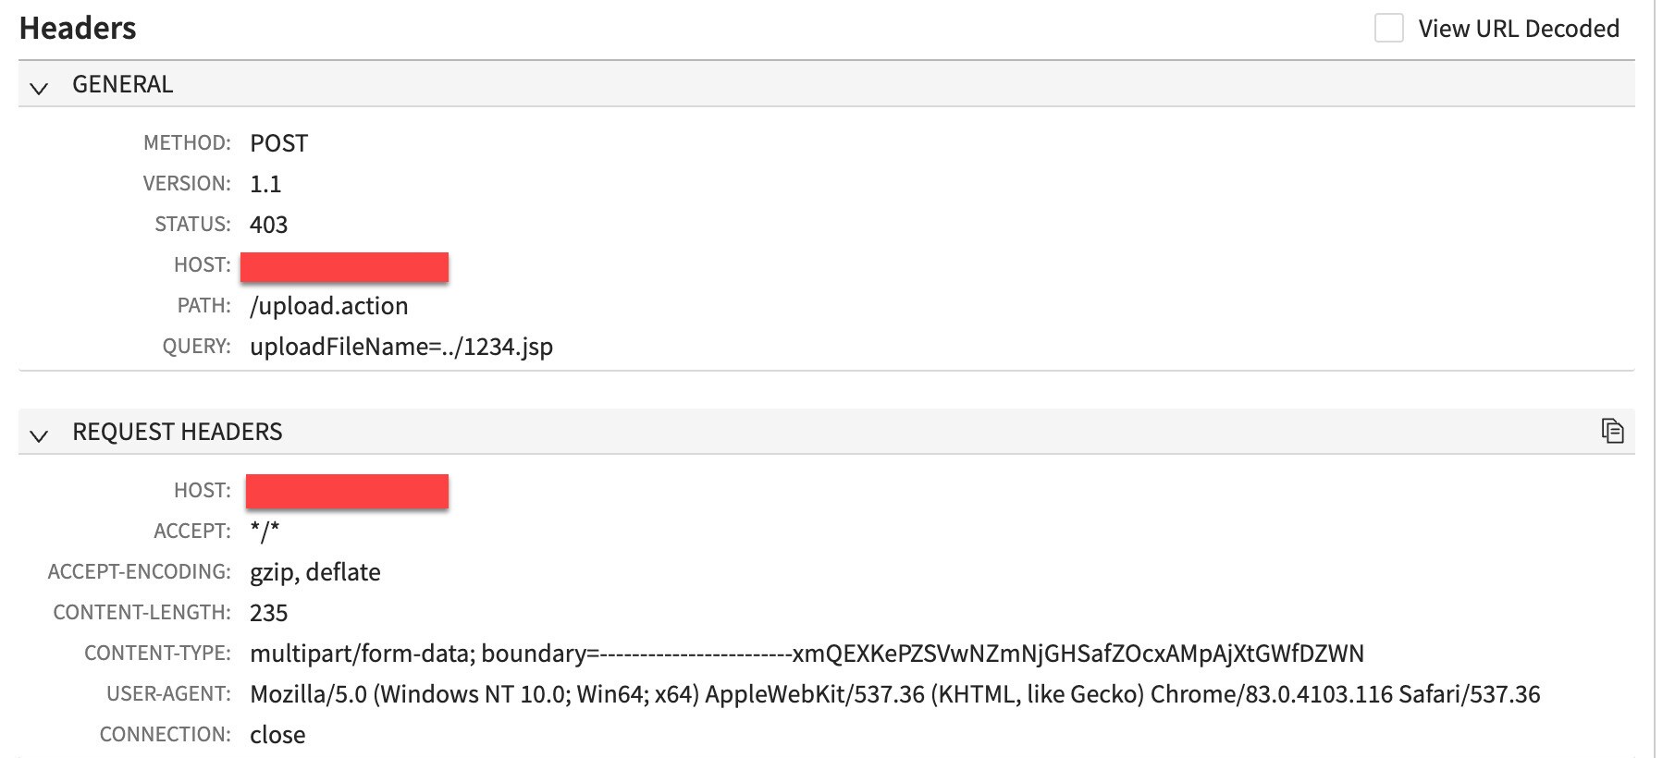Select the redacted HOST value under GENERAL
1675x758 pixels.
(343, 266)
